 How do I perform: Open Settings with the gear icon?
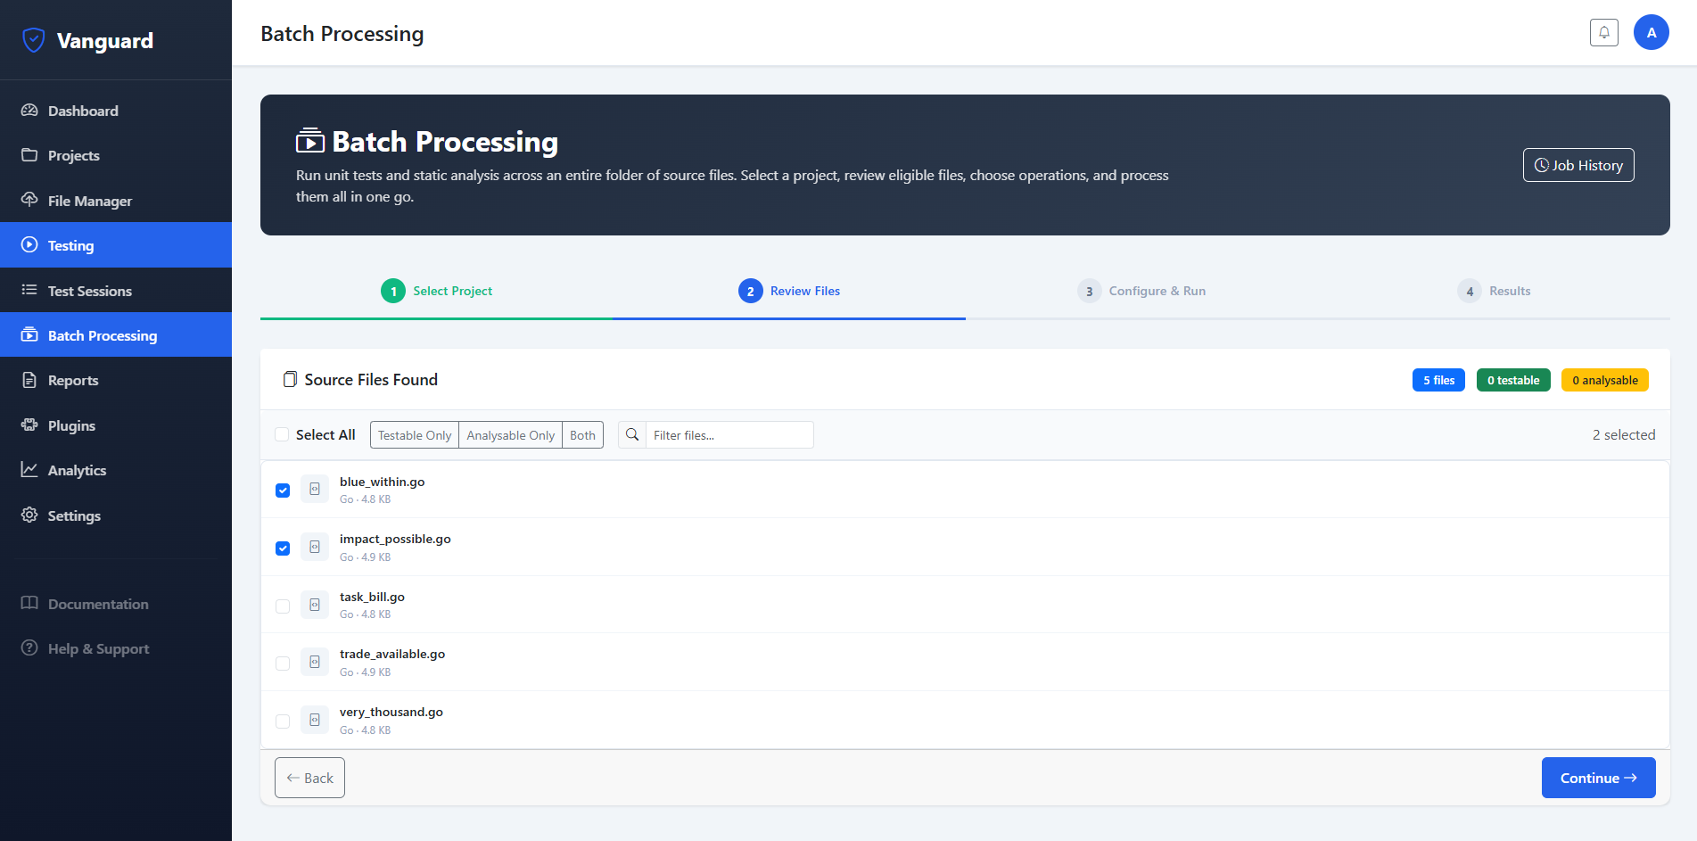point(30,515)
